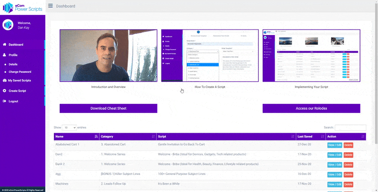378x192 pixels.
Task: Toggle the hamburger menu icon
Action: (51, 5)
